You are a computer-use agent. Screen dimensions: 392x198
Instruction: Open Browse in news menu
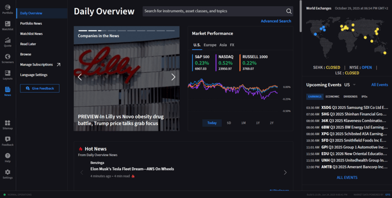click(x=25, y=54)
